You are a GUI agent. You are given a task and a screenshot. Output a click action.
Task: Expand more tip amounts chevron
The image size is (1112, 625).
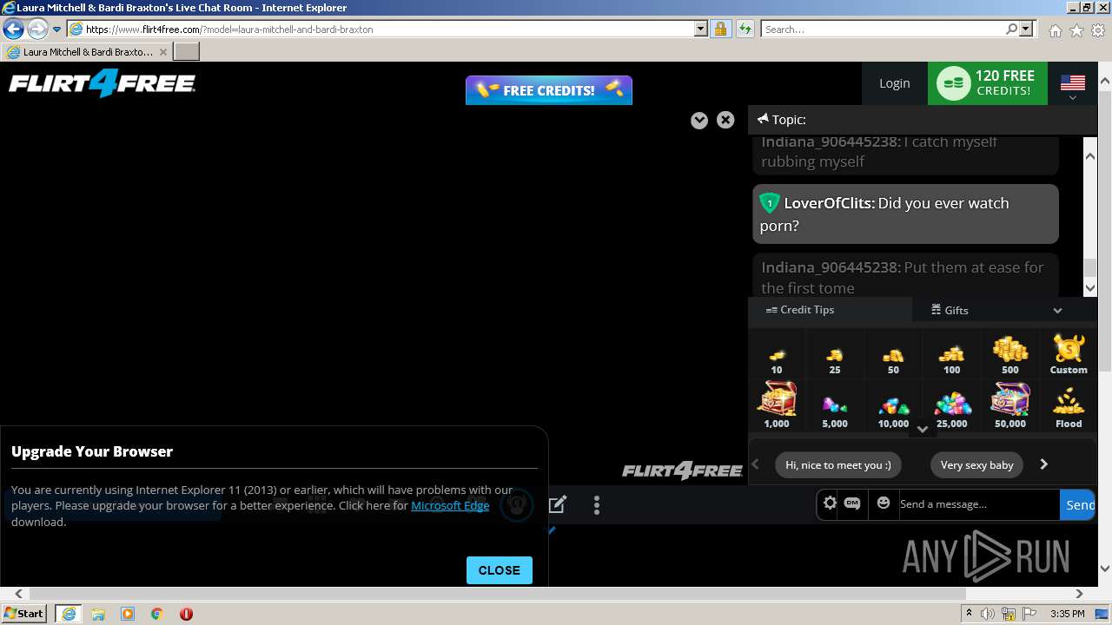923,429
